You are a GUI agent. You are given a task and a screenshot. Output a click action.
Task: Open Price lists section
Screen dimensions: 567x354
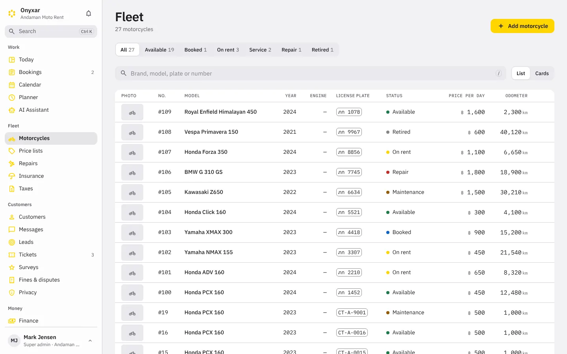point(51,151)
